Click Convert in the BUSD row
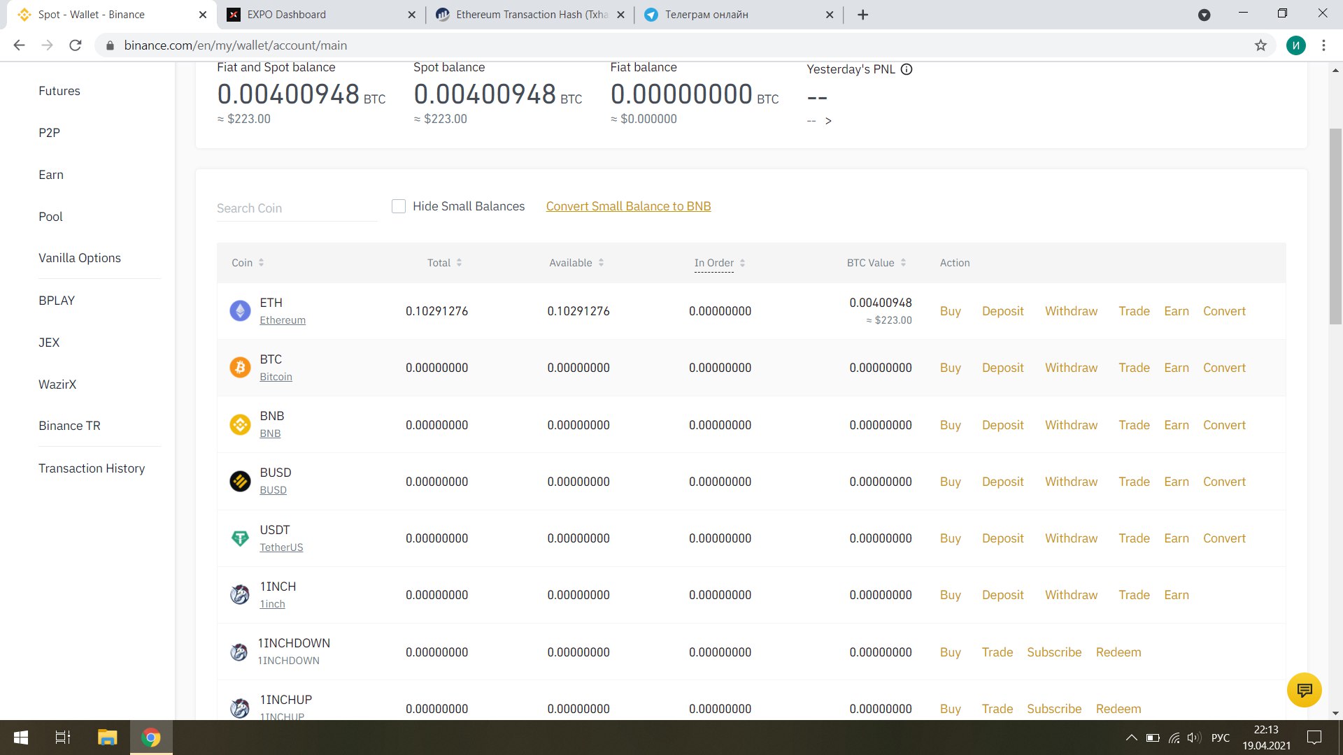The height and width of the screenshot is (755, 1343). tap(1224, 482)
